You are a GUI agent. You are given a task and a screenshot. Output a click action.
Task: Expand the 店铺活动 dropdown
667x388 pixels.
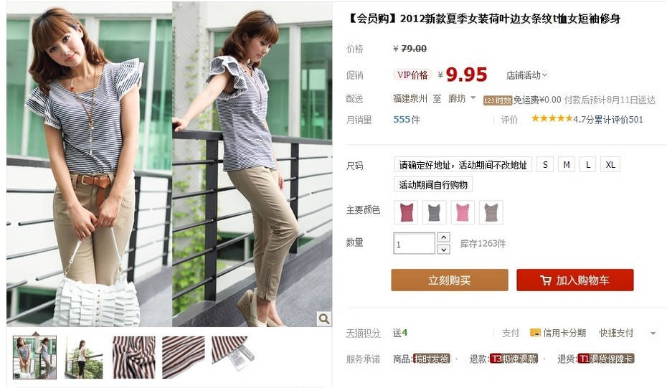527,75
